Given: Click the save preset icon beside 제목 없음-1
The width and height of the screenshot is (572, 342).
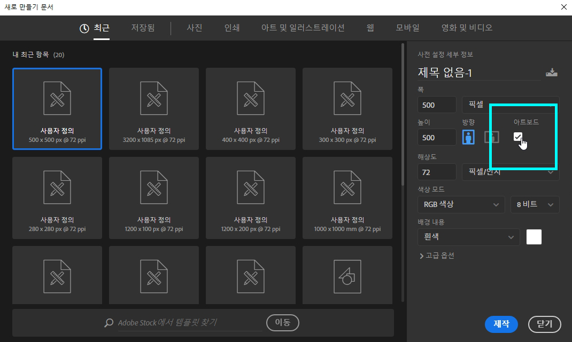Looking at the screenshot, I should pos(551,71).
